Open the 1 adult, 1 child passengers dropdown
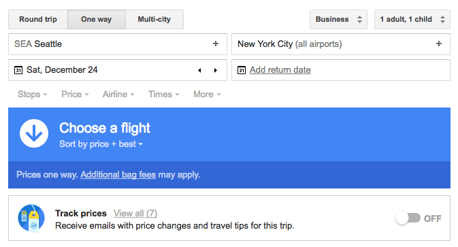The width and height of the screenshot is (458, 247). [412, 19]
